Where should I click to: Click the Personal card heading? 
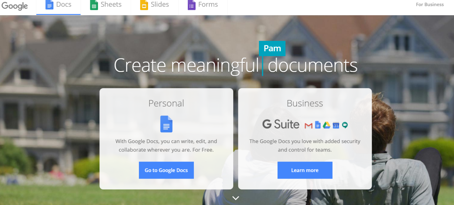[166, 103]
